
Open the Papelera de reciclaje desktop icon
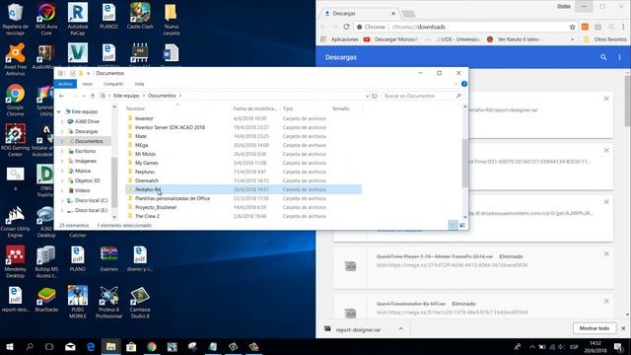point(16,19)
